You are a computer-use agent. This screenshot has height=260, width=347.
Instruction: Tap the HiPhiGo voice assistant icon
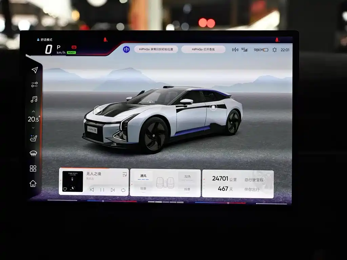point(126,49)
